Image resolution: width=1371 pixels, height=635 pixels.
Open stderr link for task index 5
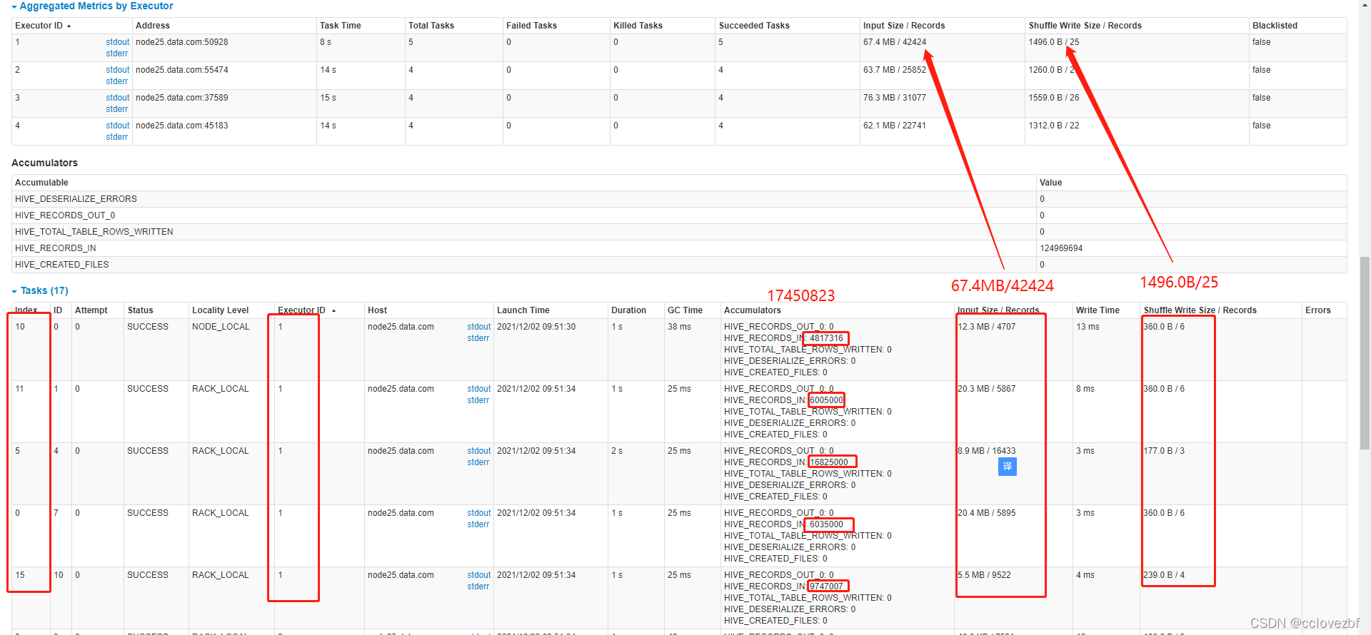pos(478,462)
